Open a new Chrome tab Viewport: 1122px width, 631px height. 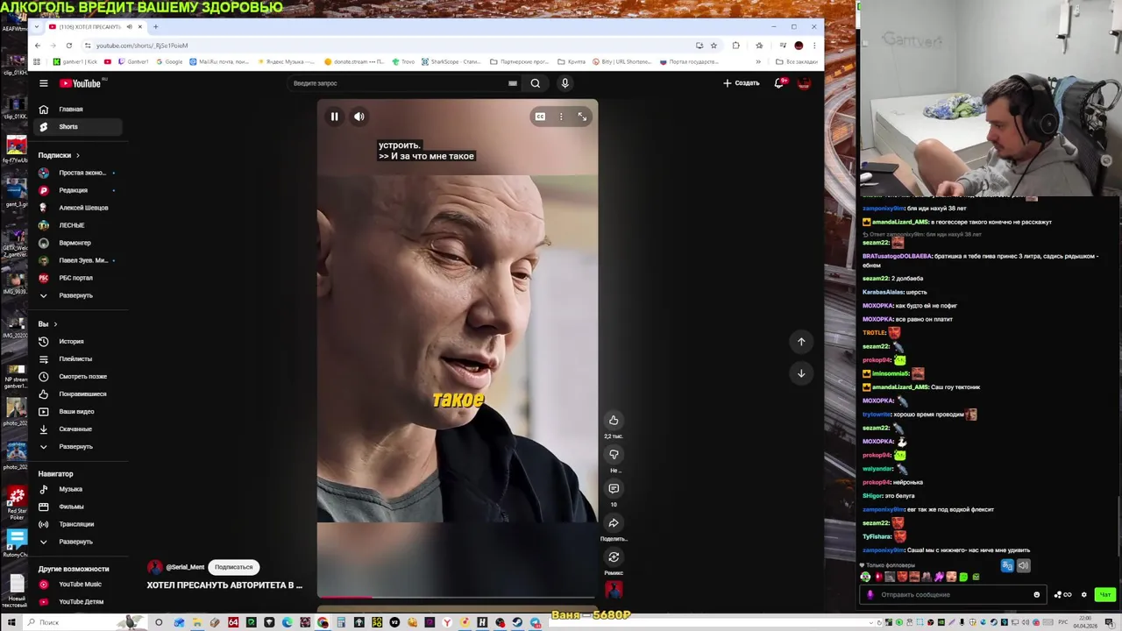(156, 26)
